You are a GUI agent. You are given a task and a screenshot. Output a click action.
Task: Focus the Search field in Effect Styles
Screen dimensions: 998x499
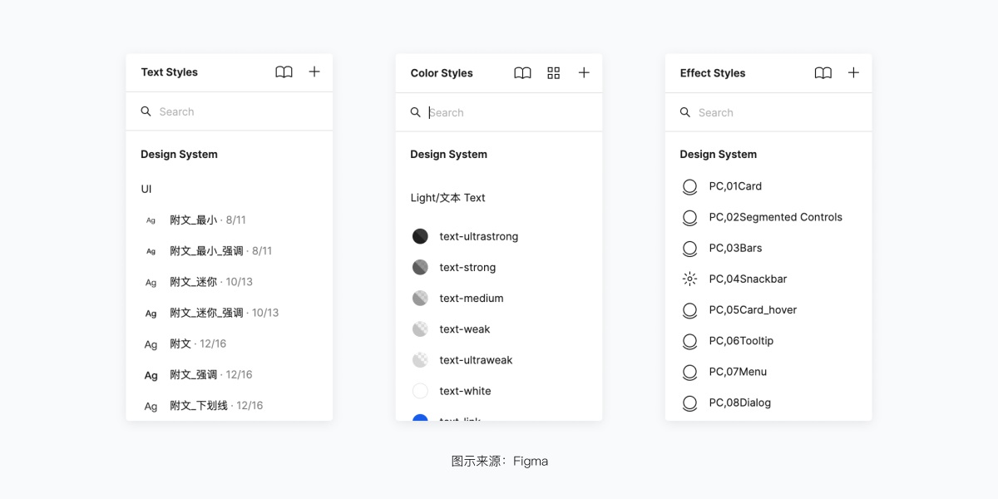tap(768, 112)
